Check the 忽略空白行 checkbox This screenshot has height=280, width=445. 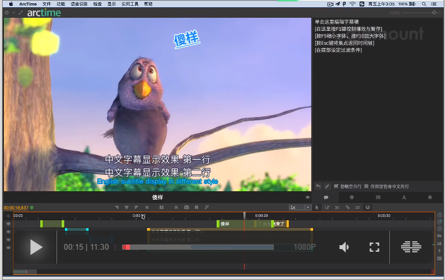[337, 187]
